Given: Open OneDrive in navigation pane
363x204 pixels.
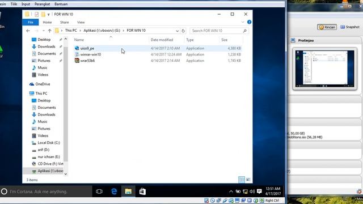Looking at the screenshot, I should pos(43,84).
